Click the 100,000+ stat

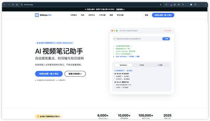click(146, 116)
